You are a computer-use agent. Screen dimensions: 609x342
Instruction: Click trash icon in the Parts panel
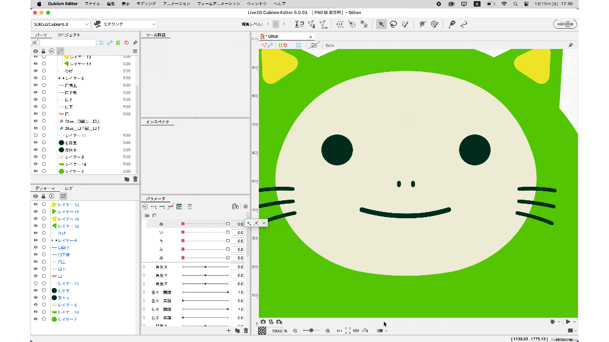click(x=135, y=179)
